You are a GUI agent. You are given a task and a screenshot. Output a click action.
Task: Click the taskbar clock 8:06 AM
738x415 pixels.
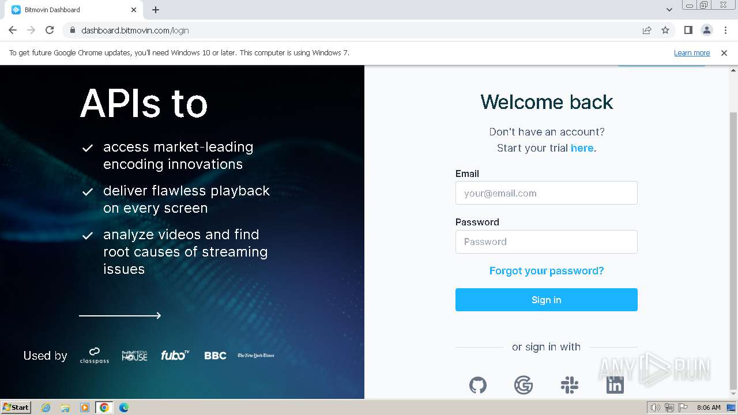[709, 408]
